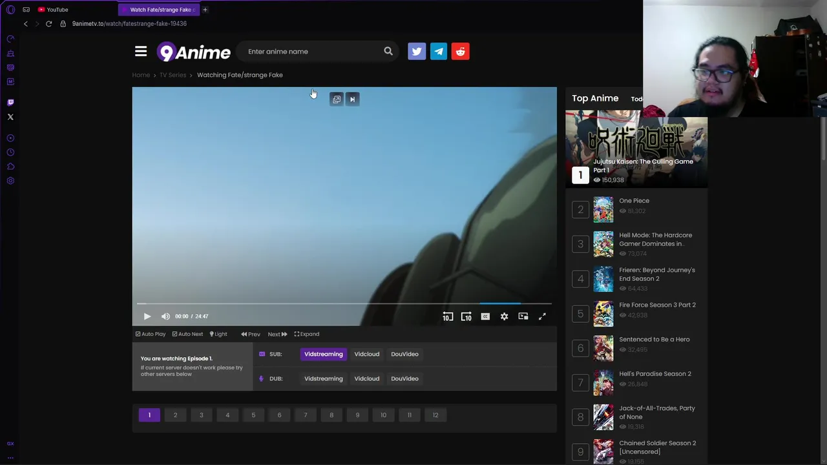Click the pop-out video overlay icon
The width and height of the screenshot is (827, 465).
pyautogui.click(x=337, y=99)
